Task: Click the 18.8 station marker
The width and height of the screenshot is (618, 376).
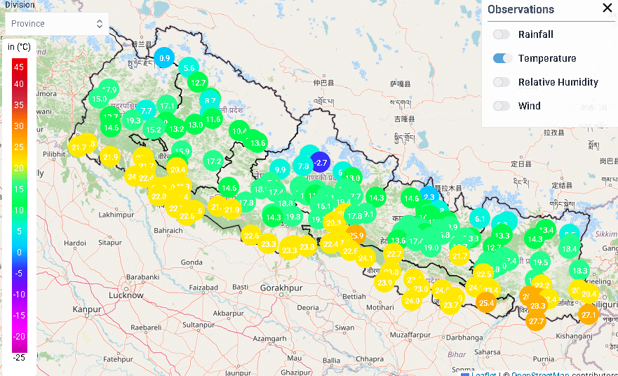Action: pos(286,203)
